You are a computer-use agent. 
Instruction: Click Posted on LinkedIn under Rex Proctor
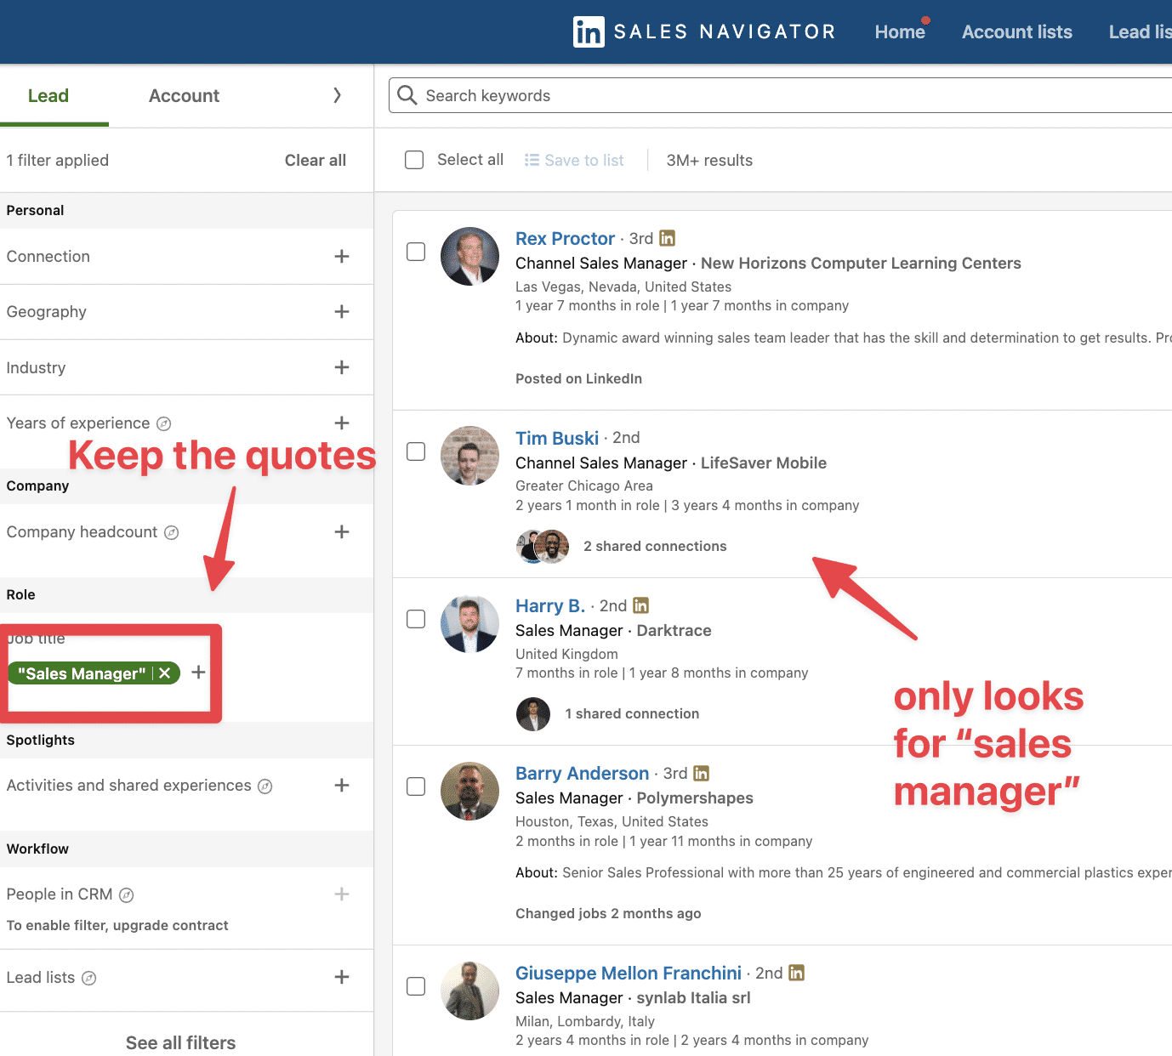(578, 379)
